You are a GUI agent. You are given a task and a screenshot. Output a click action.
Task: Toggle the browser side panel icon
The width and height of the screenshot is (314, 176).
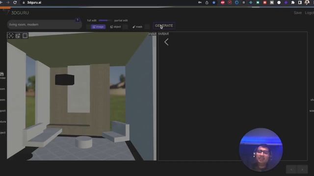[x=300, y=2]
